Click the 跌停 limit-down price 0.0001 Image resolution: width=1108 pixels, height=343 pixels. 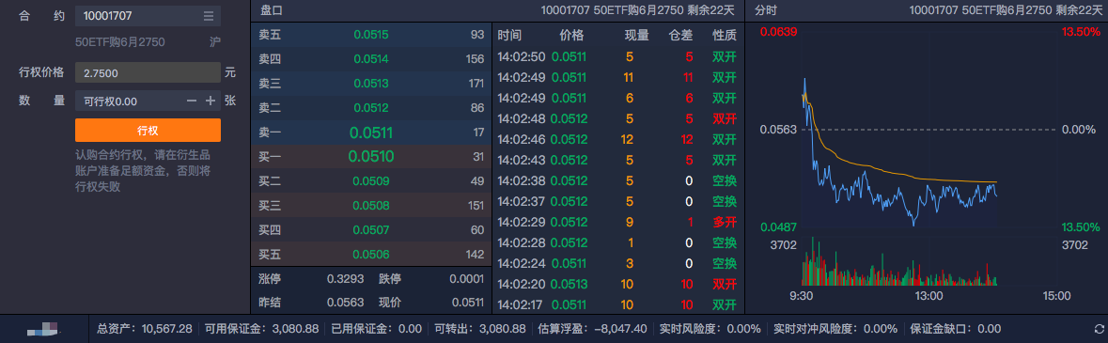click(466, 279)
